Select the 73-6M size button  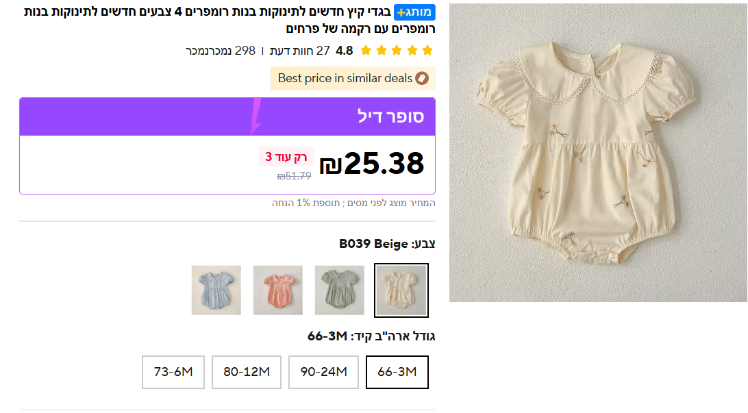pyautogui.click(x=173, y=372)
